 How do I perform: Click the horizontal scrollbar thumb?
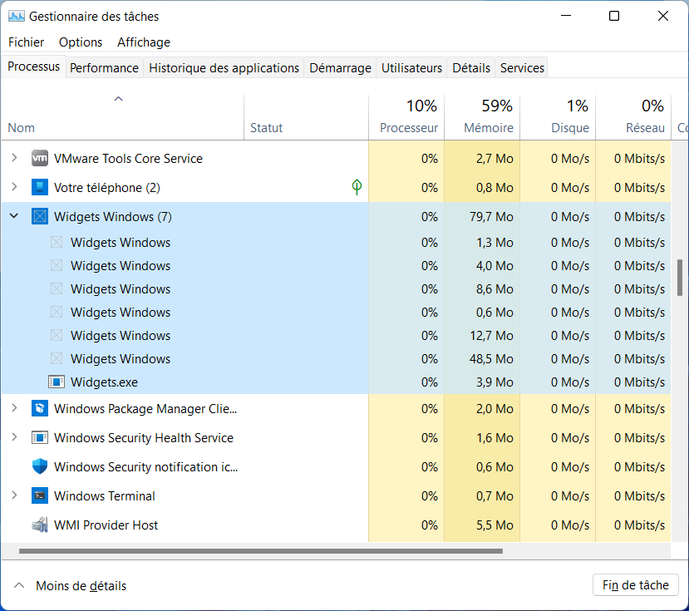point(261,551)
